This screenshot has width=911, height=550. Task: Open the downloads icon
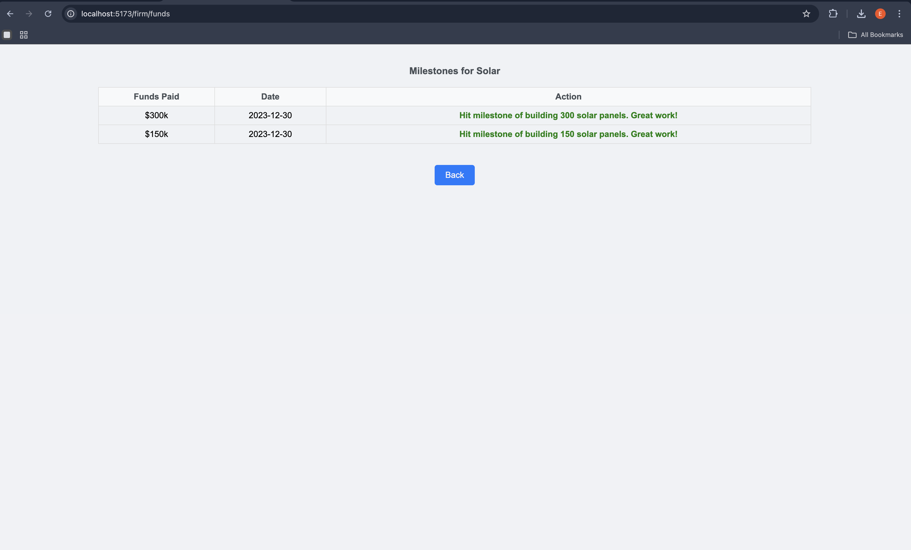click(861, 14)
